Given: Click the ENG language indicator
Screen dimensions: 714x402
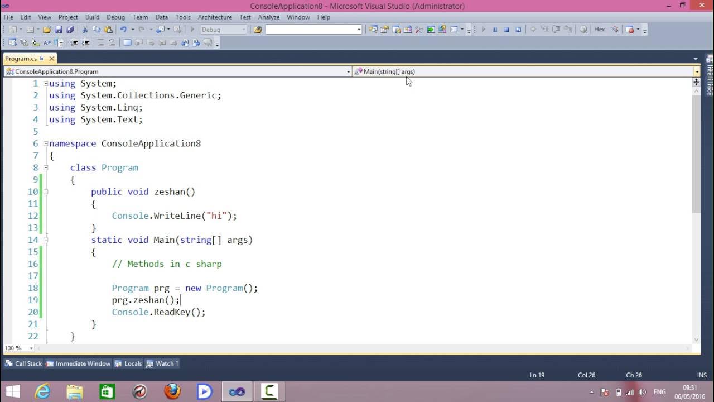Looking at the screenshot, I should click(x=659, y=391).
